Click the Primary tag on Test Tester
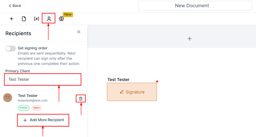This screenshot has width=256, height=137. click(x=24, y=108)
